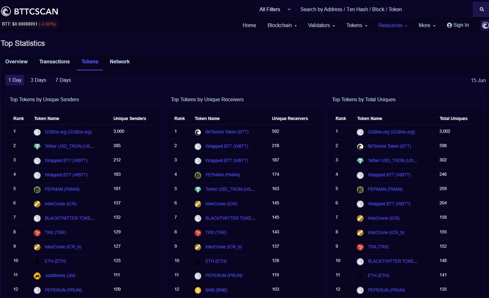
Task: Expand the Validators menu
Action: click(322, 25)
